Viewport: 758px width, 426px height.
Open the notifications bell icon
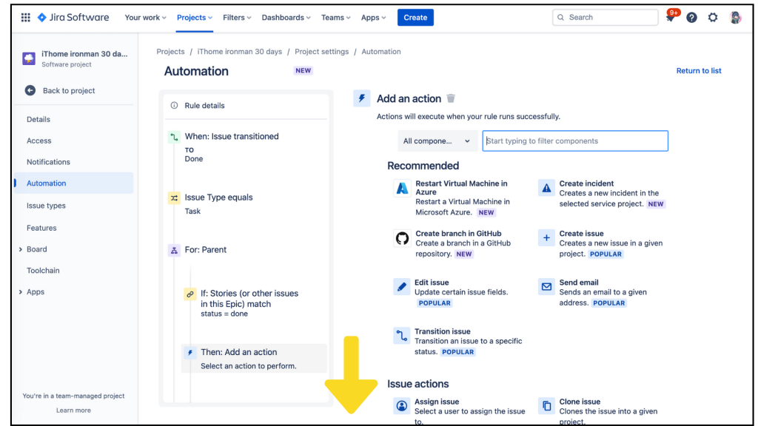tap(670, 18)
